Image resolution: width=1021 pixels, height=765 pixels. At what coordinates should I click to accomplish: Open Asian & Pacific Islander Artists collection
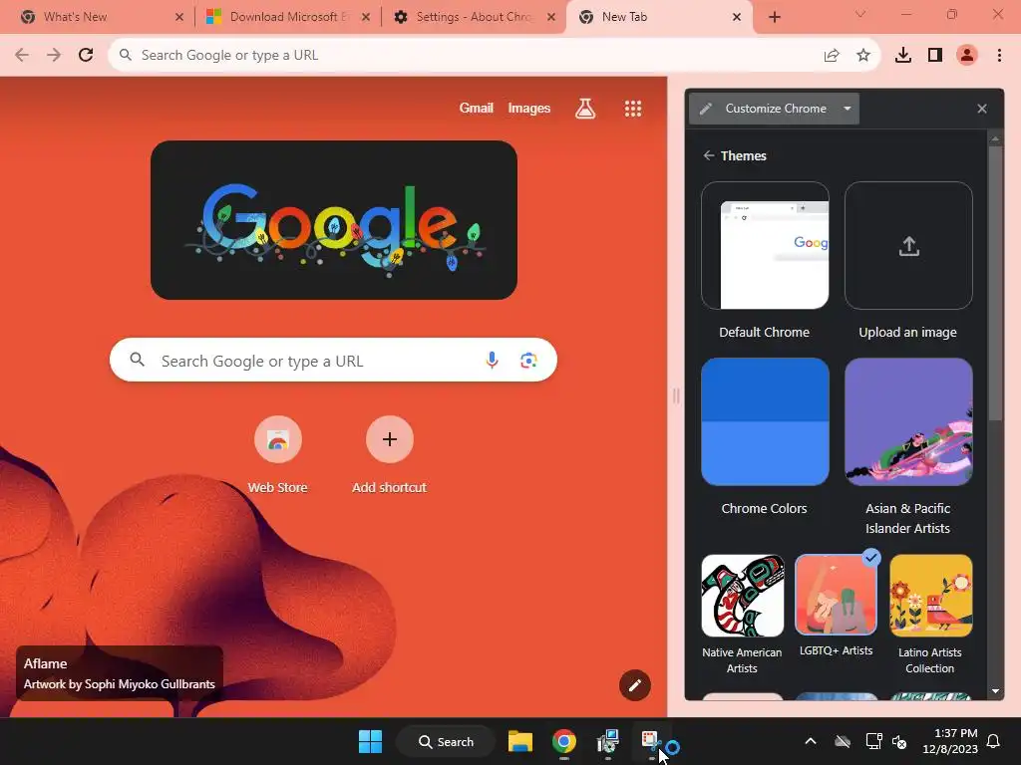pyautogui.click(x=908, y=421)
